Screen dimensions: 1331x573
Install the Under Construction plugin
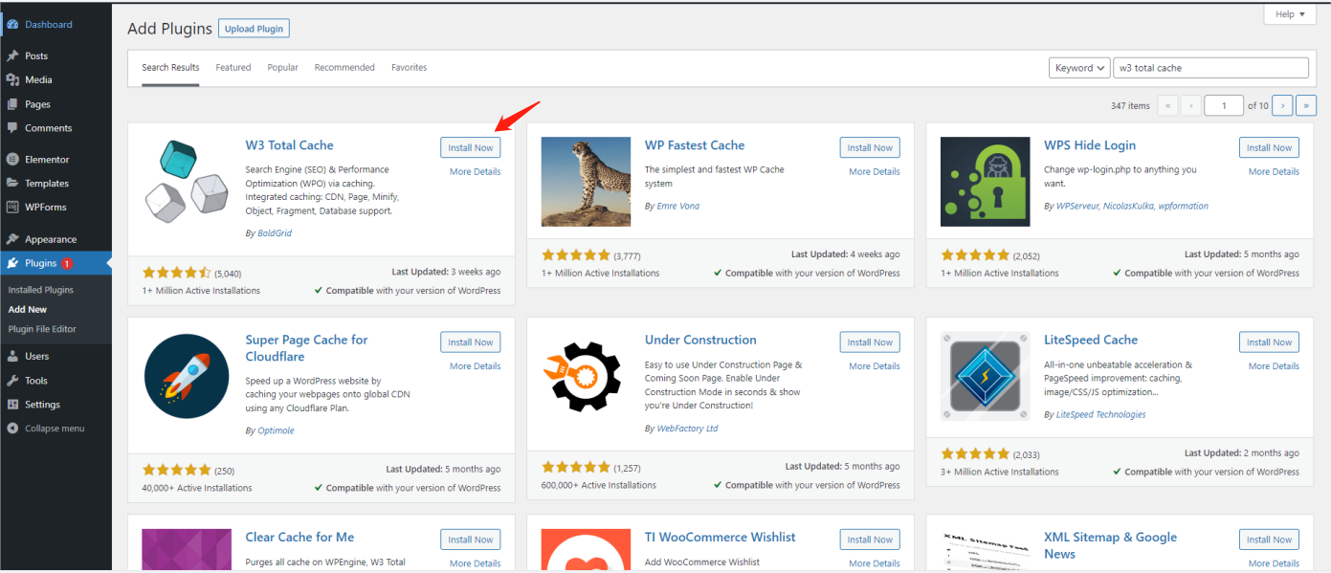870,342
